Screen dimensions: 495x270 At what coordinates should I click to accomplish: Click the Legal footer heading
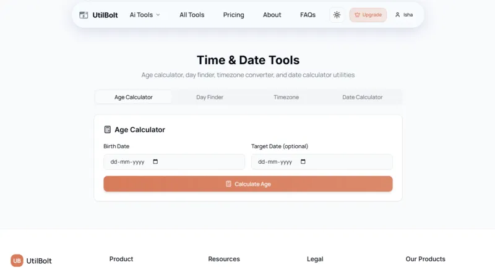[315, 259]
